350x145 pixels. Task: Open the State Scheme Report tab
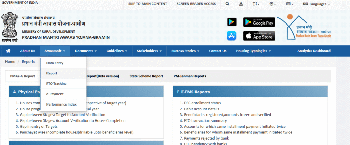(x=146, y=76)
